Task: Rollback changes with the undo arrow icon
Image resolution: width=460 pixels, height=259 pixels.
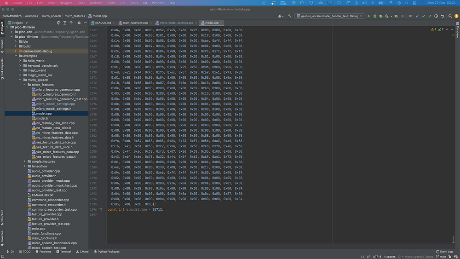Action: [x=443, y=16]
